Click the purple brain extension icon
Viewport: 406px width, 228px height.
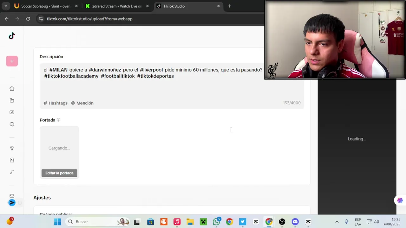click(400, 200)
